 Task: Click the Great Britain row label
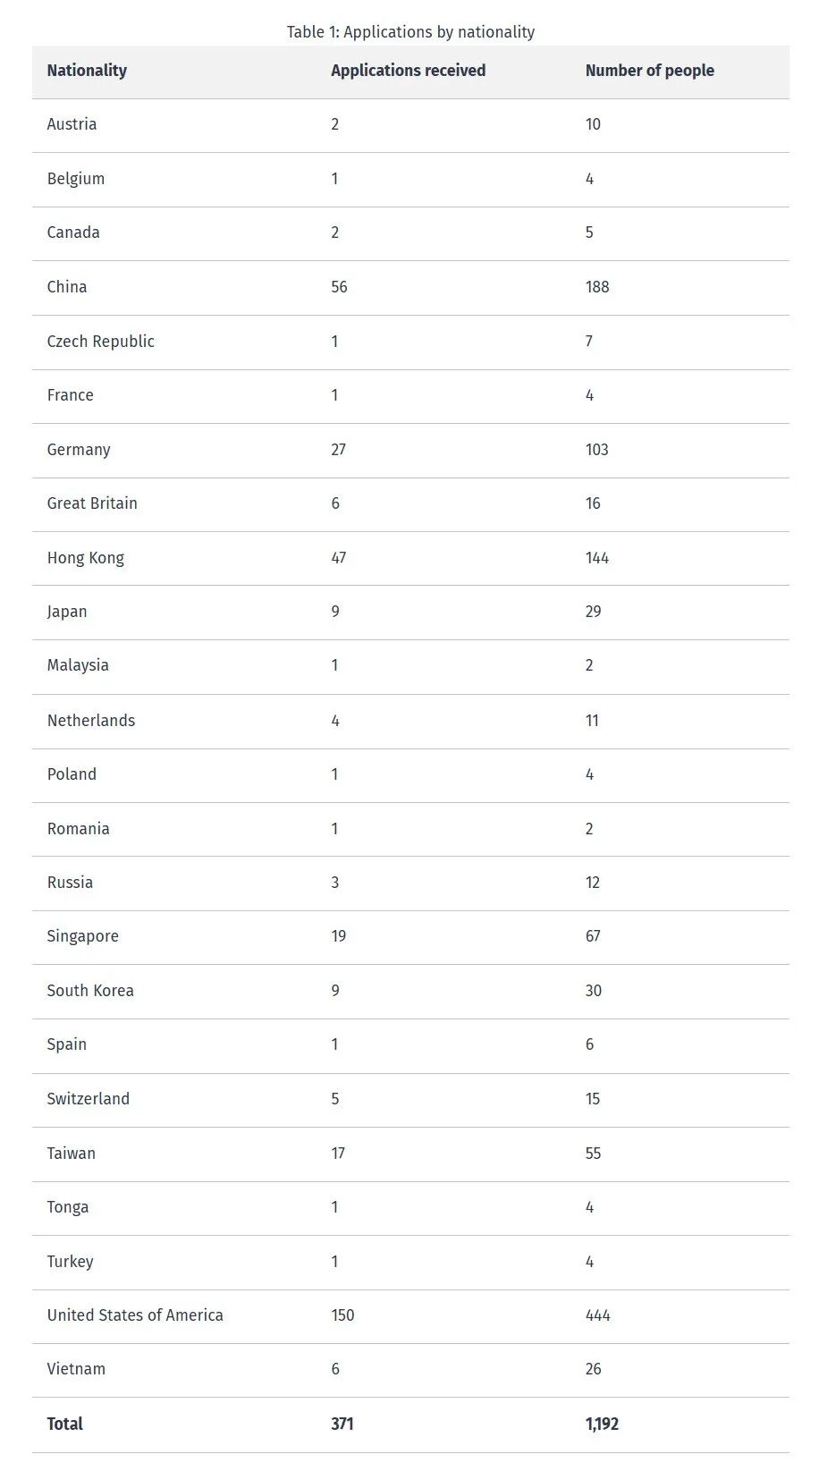92,503
